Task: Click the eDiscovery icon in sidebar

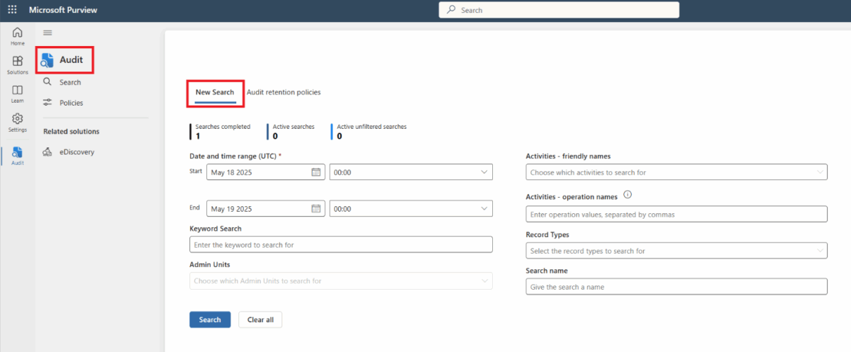Action: point(48,152)
